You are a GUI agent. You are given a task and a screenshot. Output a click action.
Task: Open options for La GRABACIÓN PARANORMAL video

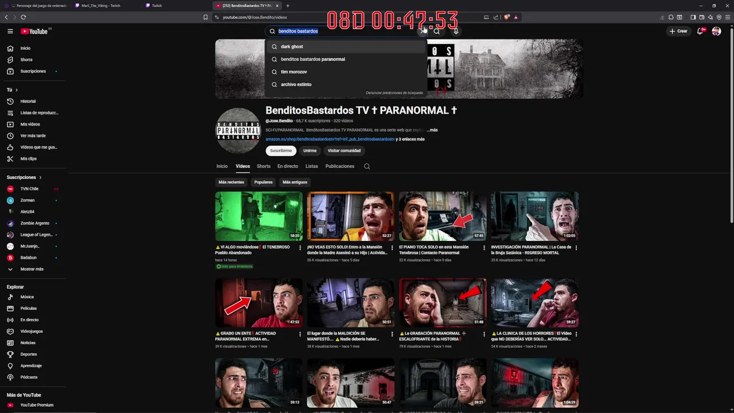485,334
